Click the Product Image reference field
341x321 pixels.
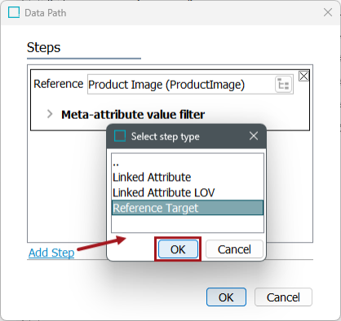[190, 85]
